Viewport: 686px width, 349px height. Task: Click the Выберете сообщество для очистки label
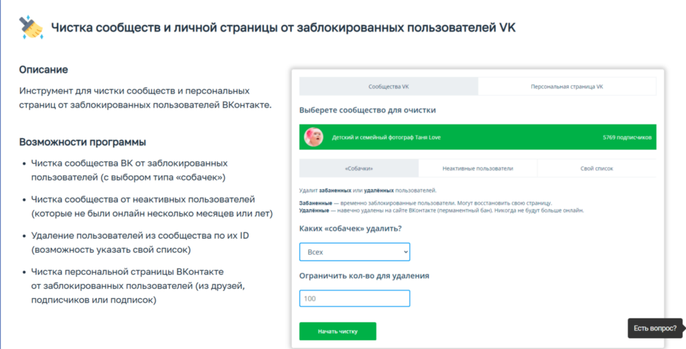[x=367, y=110]
